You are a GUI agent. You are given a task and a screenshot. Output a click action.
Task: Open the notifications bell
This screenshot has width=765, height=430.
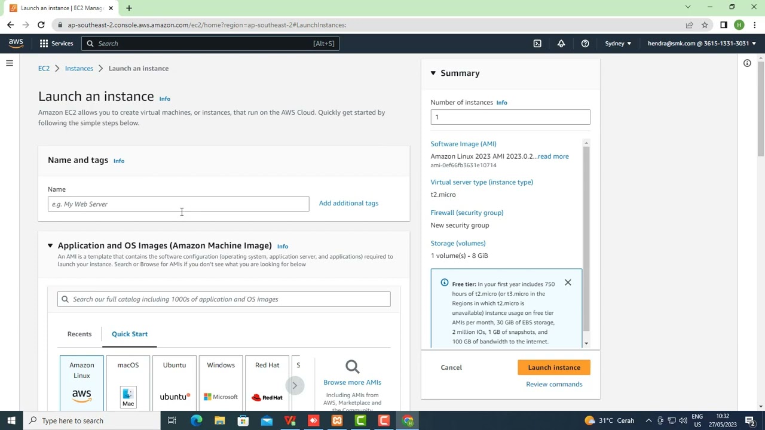click(x=561, y=43)
